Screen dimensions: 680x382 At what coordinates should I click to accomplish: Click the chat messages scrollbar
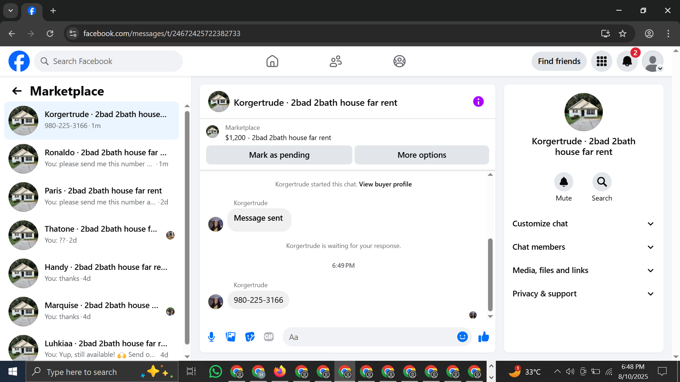490,274
